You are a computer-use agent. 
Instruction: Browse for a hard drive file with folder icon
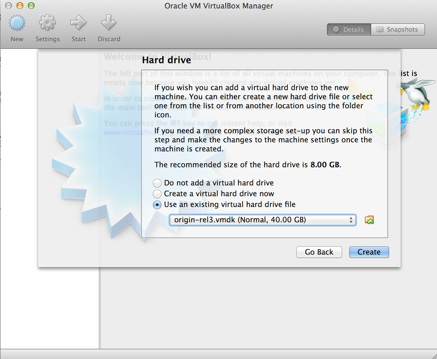tap(369, 220)
